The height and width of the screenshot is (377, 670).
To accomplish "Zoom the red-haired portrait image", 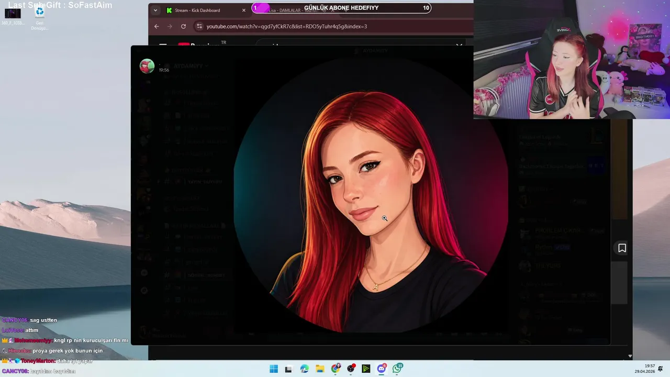I will (371, 195).
